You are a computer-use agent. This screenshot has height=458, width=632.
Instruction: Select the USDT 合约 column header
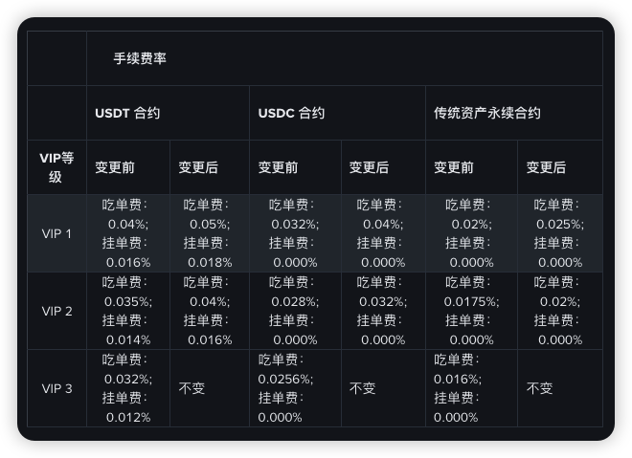pos(127,113)
